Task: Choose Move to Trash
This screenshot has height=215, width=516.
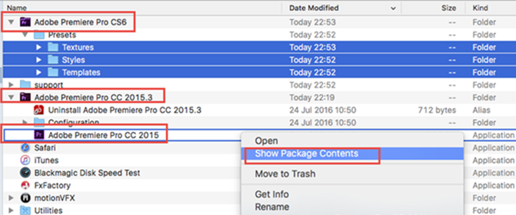Action: [285, 174]
